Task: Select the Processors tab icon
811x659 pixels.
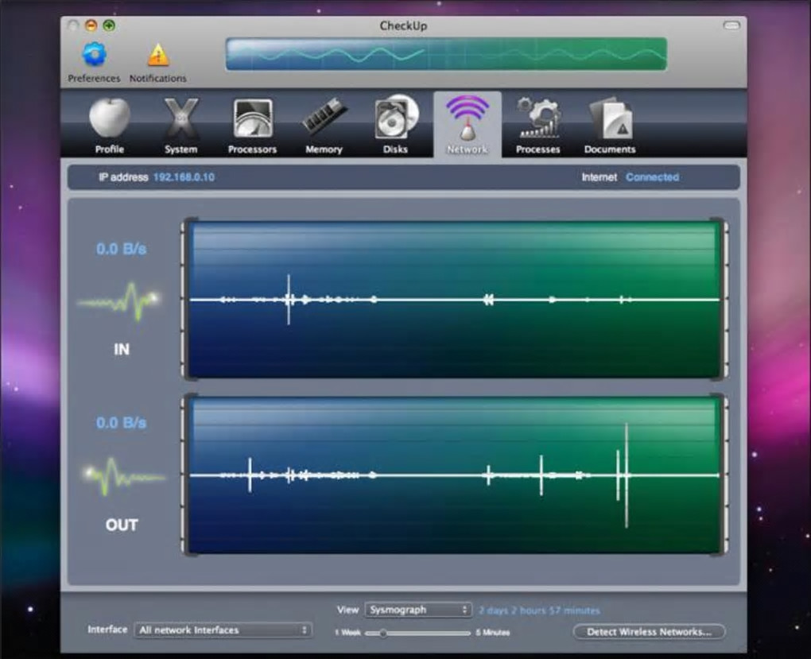Action: click(252, 124)
